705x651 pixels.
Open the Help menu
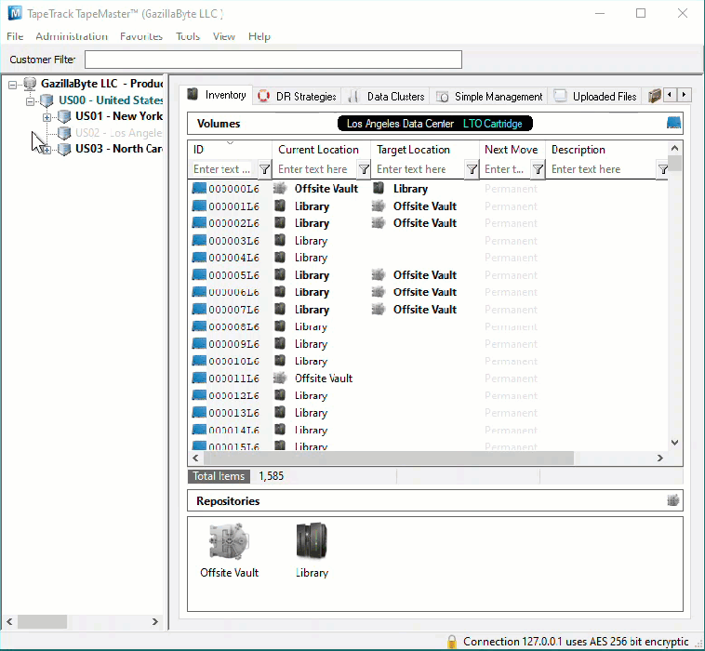(x=259, y=36)
